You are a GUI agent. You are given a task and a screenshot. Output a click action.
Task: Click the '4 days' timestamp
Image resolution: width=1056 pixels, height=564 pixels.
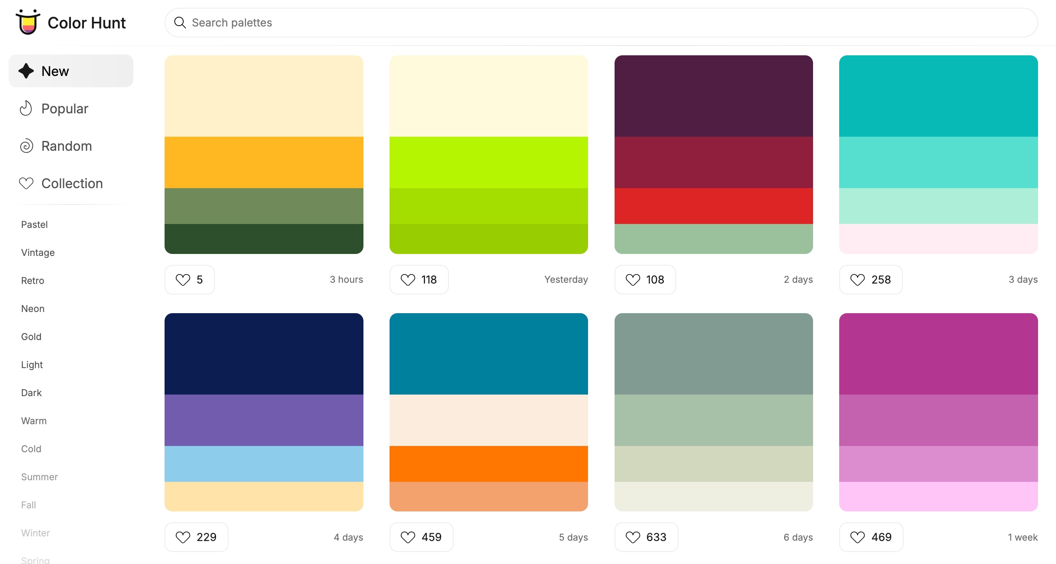(349, 537)
